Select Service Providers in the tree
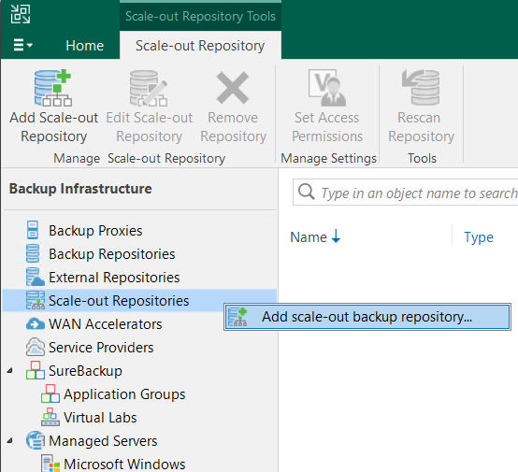Screen dimensions: 518x472 click(x=101, y=348)
